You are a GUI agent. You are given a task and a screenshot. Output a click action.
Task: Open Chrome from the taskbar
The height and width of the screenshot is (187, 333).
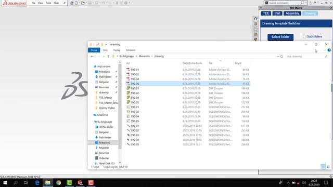[x=59, y=182]
